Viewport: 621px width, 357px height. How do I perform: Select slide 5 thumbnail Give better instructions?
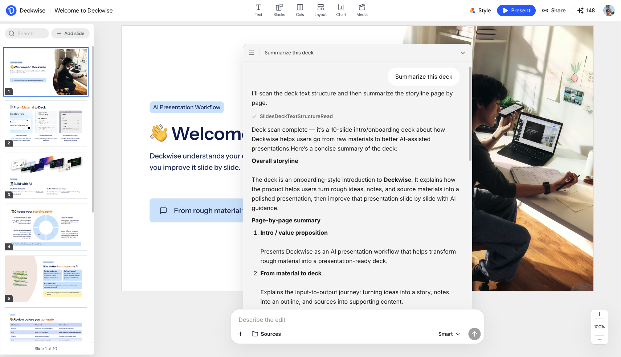coord(46,279)
